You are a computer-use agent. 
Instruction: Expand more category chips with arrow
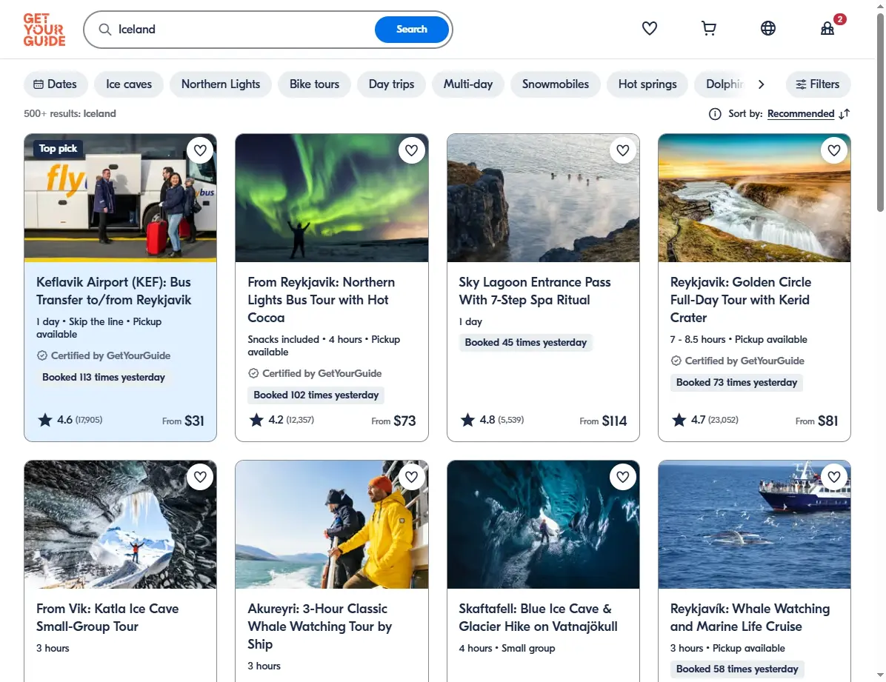(x=761, y=84)
